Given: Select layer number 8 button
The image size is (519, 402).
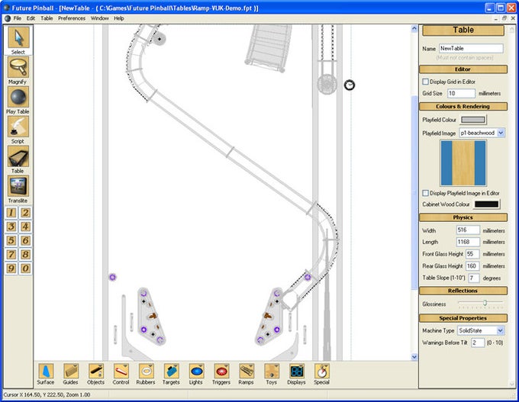Looking at the screenshot, I should pos(25,255).
